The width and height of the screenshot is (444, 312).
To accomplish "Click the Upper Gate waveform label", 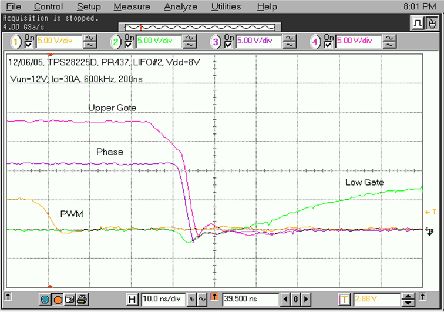I will pos(112,108).
